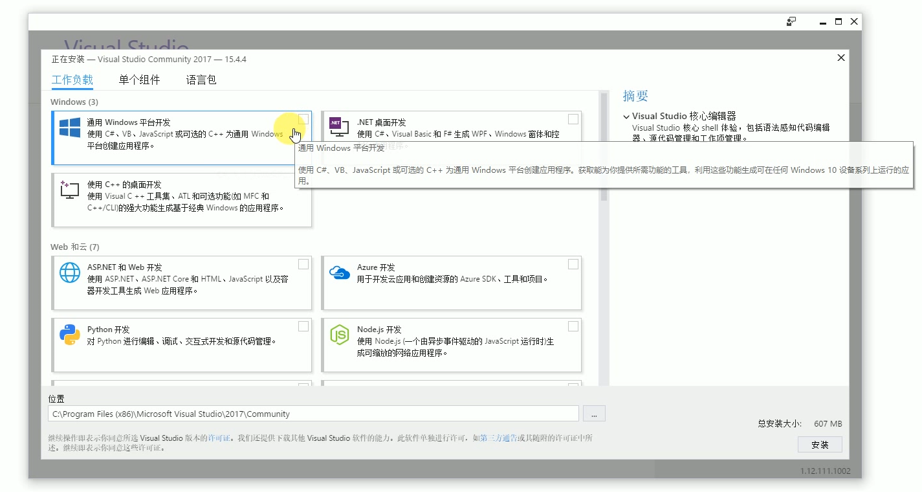The image size is (922, 492).
Task: Click the Azure cloud icon
Action: coord(339,273)
